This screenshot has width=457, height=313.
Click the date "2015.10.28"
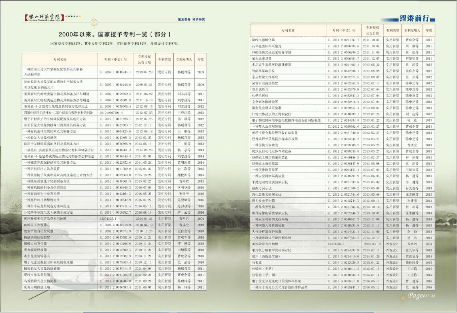pyautogui.click(x=144, y=175)
